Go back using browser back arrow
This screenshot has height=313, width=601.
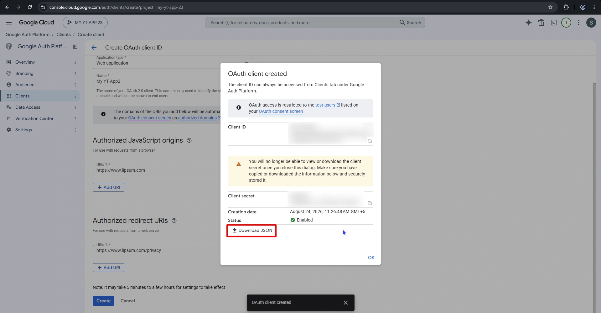[7, 7]
